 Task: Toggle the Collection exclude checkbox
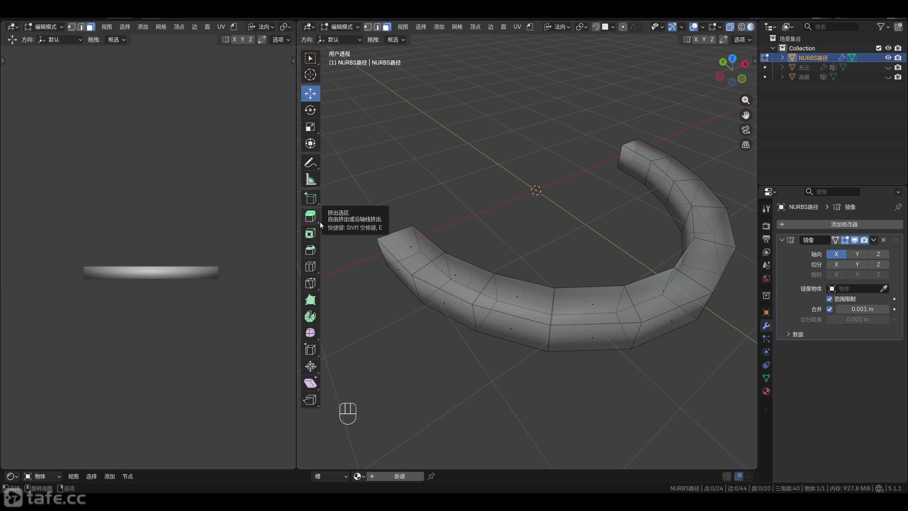[879, 48]
